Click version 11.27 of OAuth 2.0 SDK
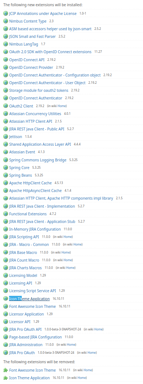 coord(98,52)
